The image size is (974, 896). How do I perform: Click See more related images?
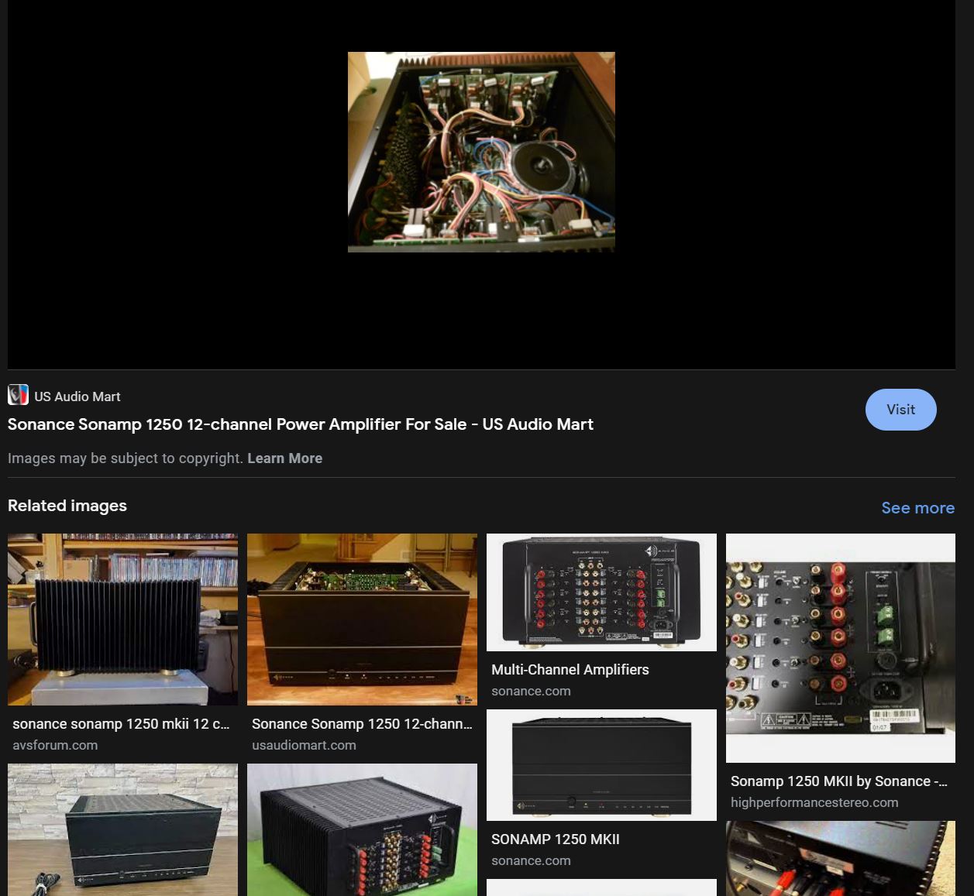coord(917,508)
